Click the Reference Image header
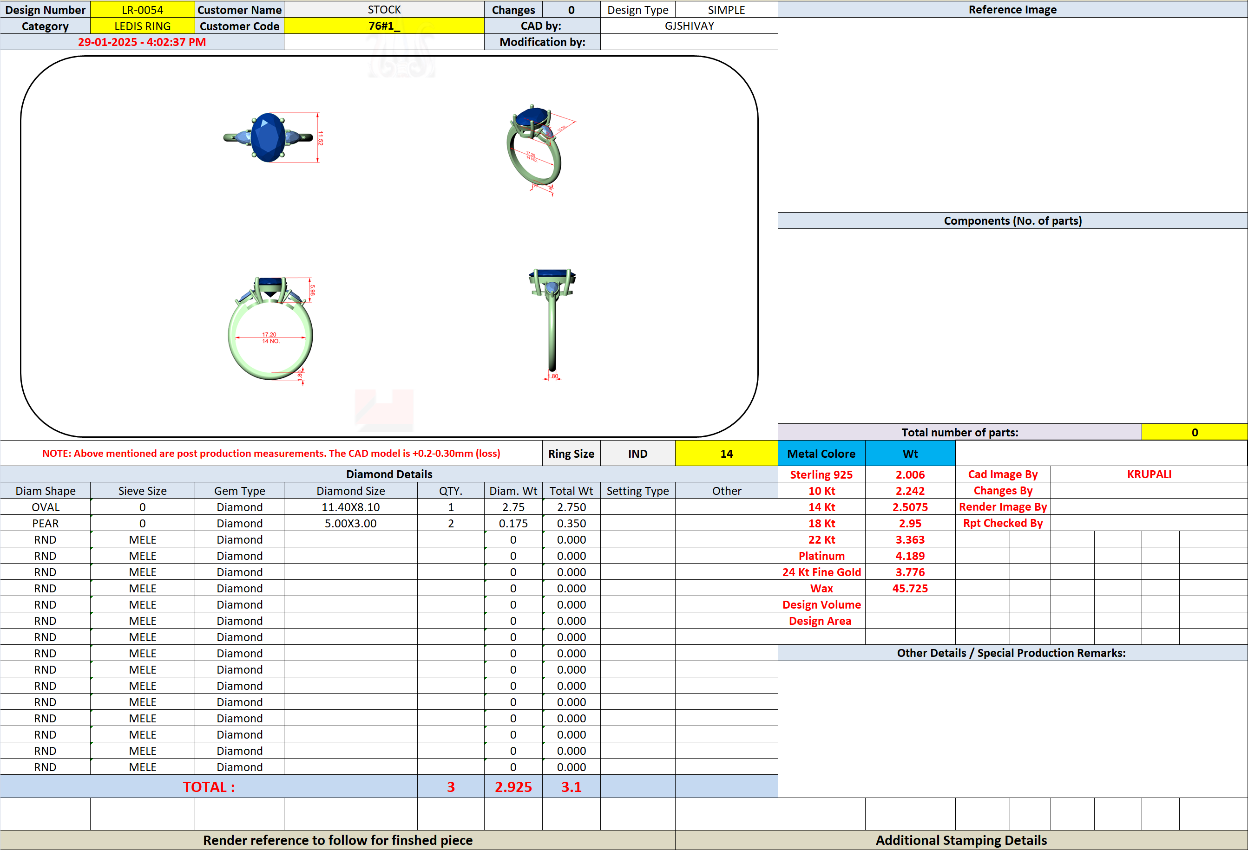Image resolution: width=1248 pixels, height=850 pixels. (x=1012, y=10)
